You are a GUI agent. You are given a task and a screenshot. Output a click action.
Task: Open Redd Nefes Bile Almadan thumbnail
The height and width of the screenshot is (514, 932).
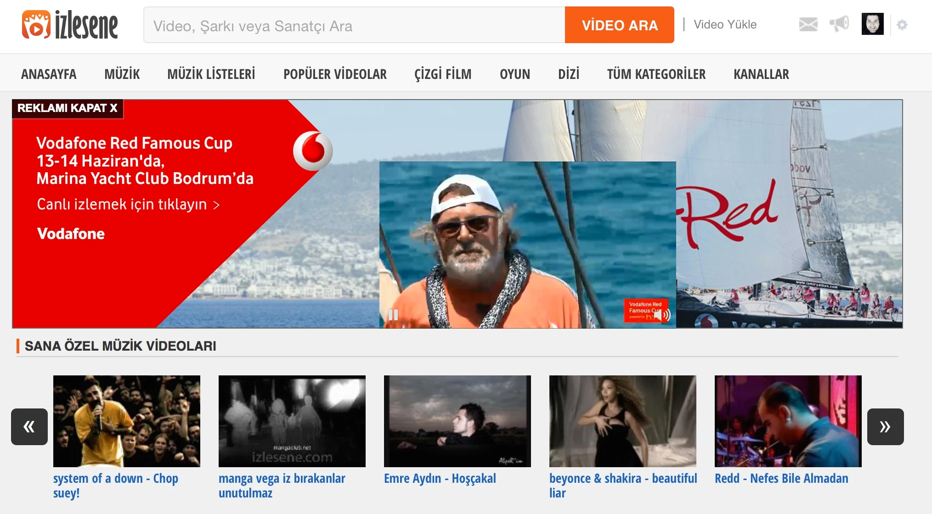[x=788, y=421]
